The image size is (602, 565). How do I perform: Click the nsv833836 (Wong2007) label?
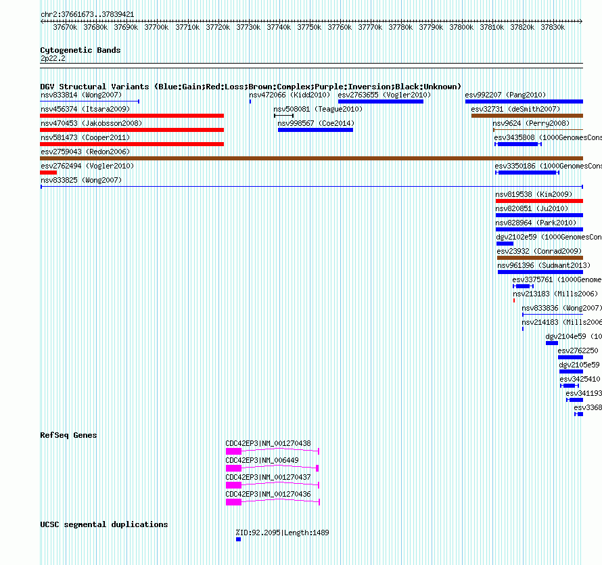561,308
